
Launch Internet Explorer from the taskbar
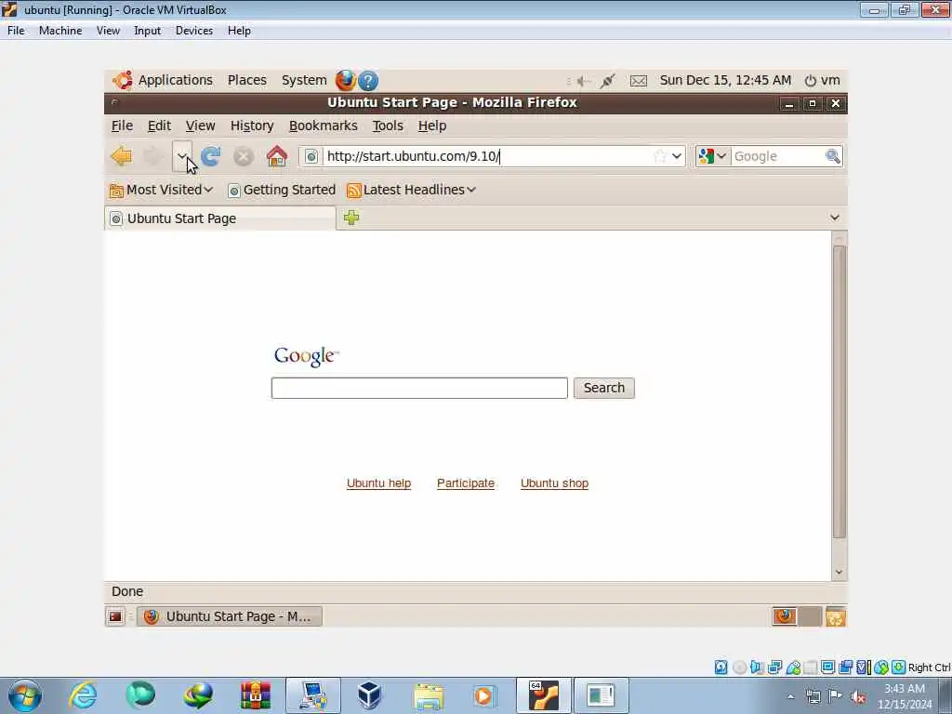(83, 695)
